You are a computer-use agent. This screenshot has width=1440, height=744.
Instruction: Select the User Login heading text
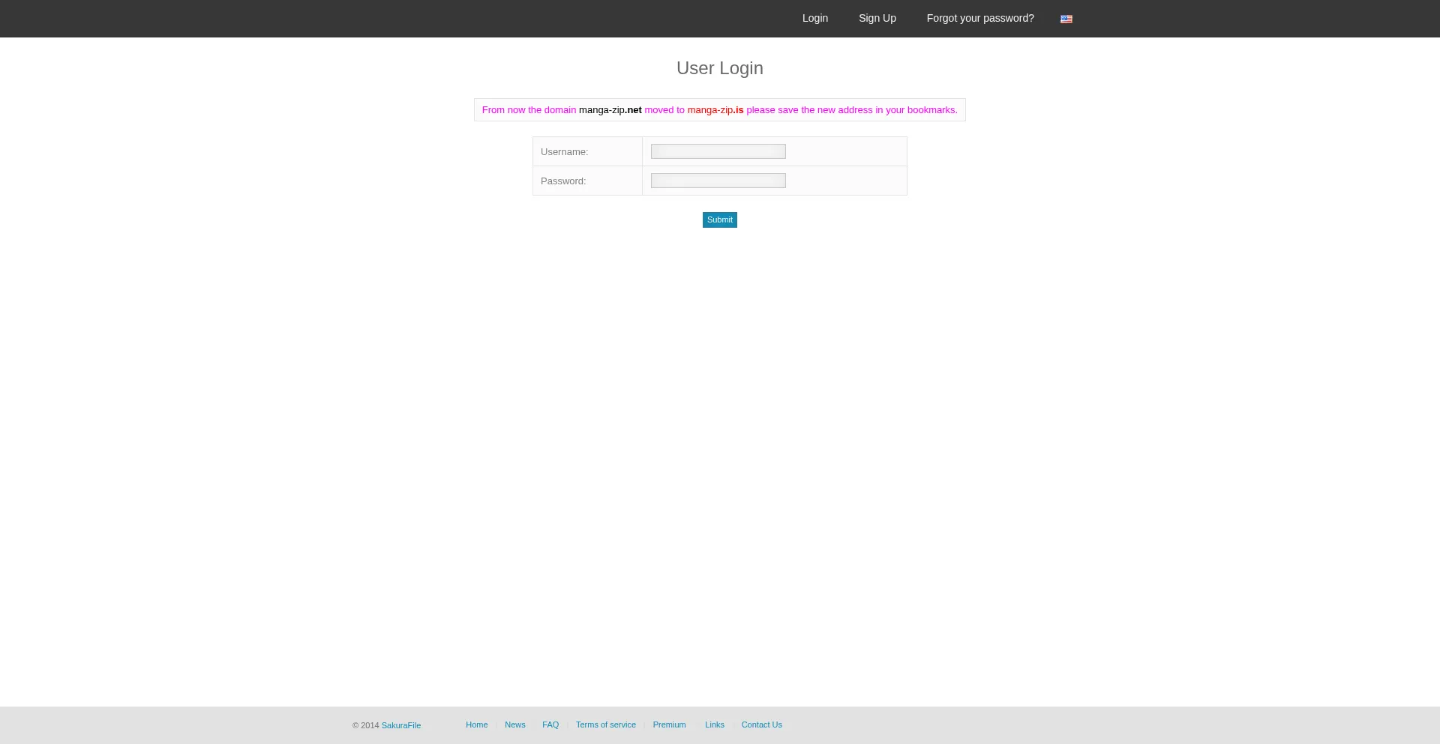[x=720, y=68]
